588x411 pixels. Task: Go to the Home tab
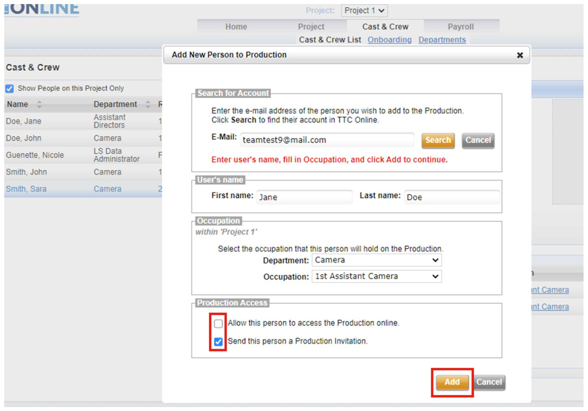236,27
